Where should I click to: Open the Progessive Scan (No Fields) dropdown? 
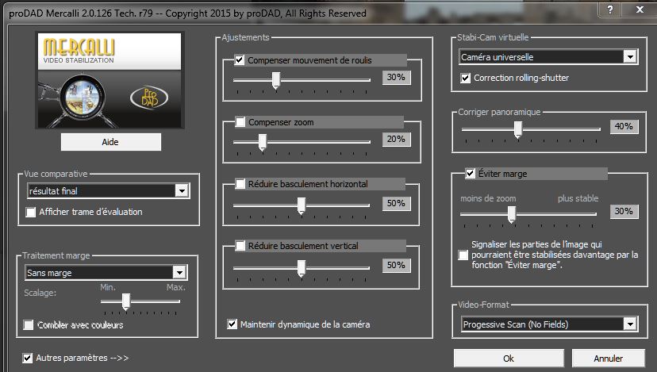pyautogui.click(x=549, y=324)
